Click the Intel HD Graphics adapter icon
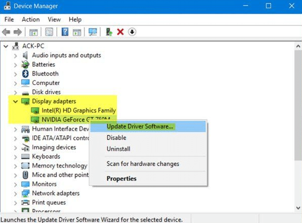This screenshot has height=223, width=302. pos(35,110)
